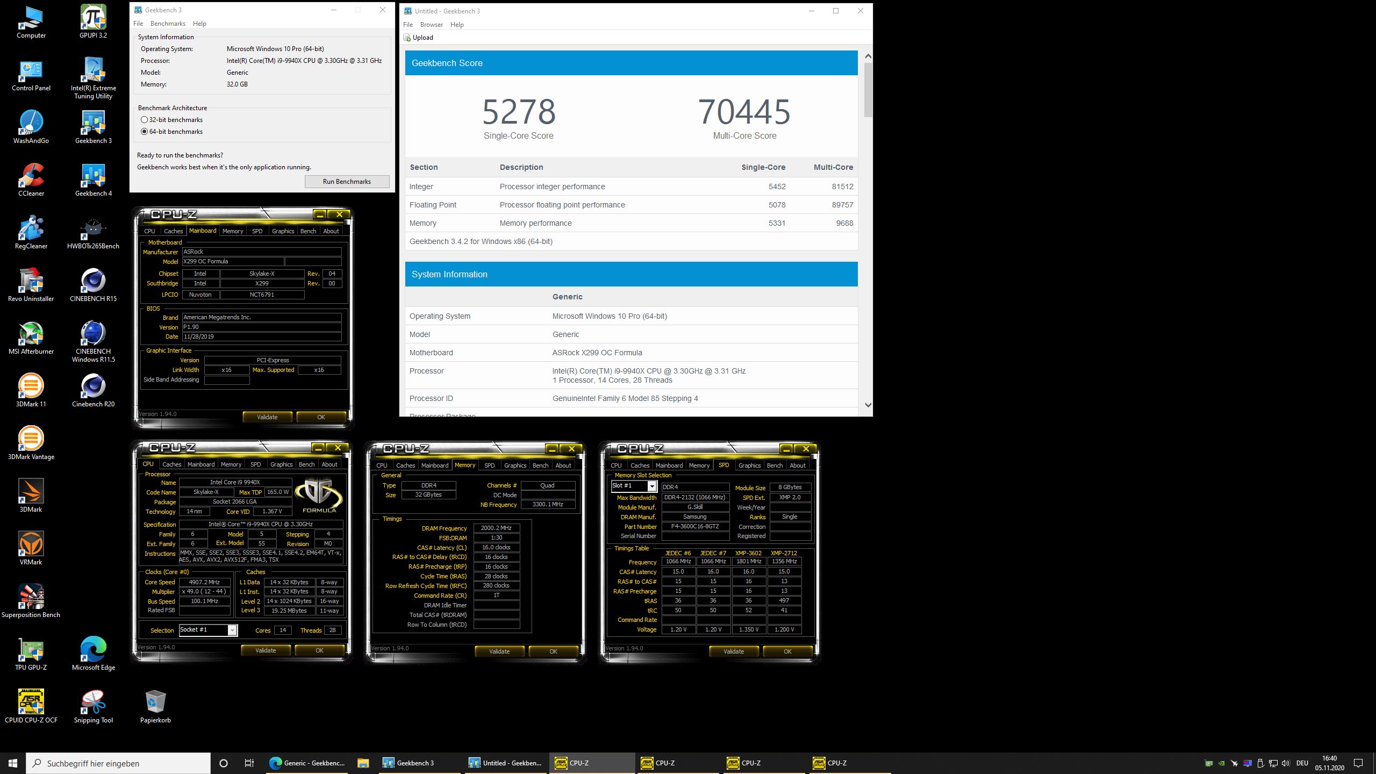Open WashAndGo desktop icon
The height and width of the screenshot is (774, 1376).
31,127
